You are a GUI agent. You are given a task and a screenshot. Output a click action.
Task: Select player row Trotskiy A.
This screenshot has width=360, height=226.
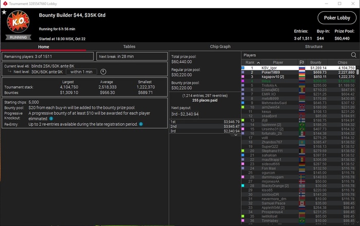coord(298,85)
